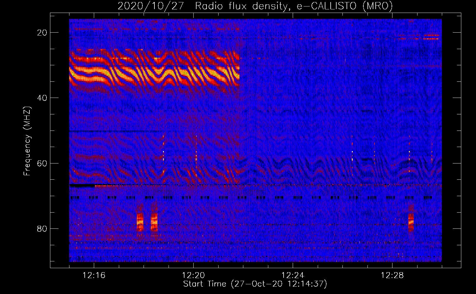Click the 12:16 time tick label
476x294 pixels.
click(94, 275)
